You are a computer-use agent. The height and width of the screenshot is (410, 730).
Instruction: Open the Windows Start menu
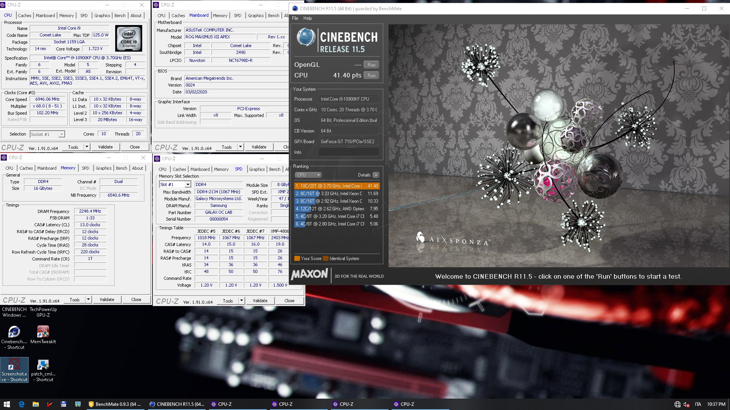pos(6,404)
